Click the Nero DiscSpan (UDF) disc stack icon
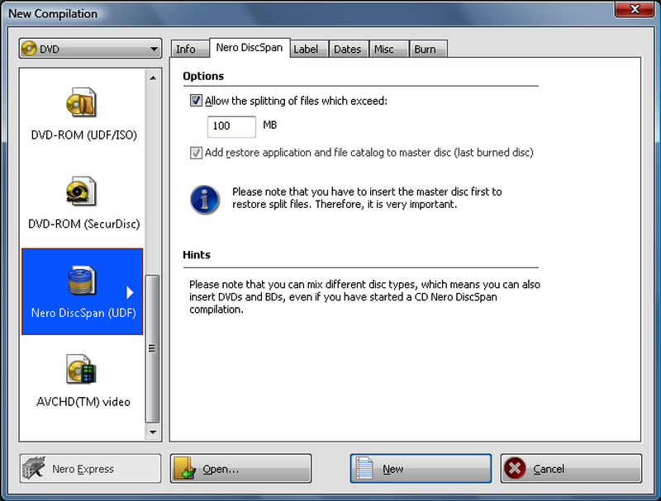 tap(82, 281)
